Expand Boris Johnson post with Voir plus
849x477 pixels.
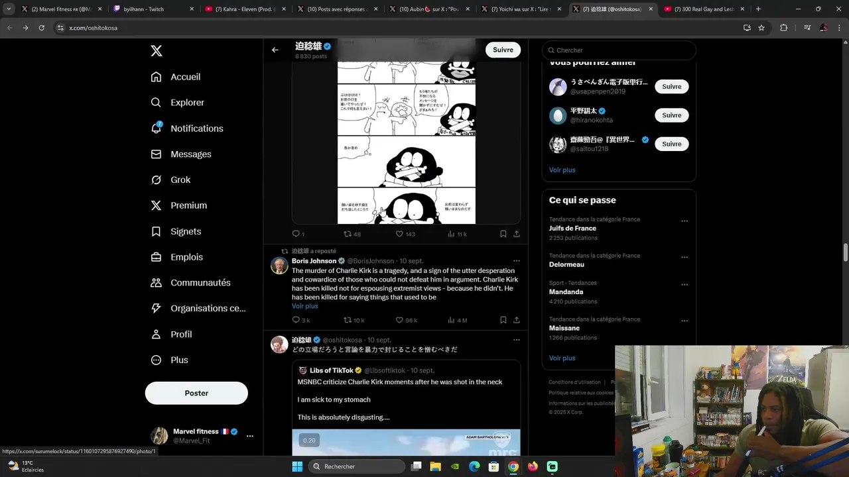[304, 306]
